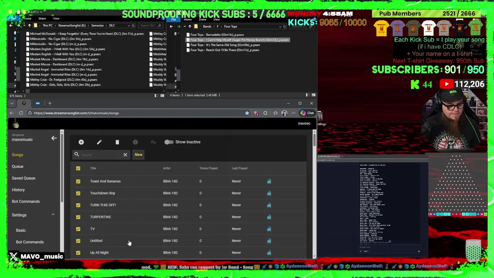Click the blue icon in Up All Night row
Viewport: 494px width, 278px height.
(x=269, y=253)
